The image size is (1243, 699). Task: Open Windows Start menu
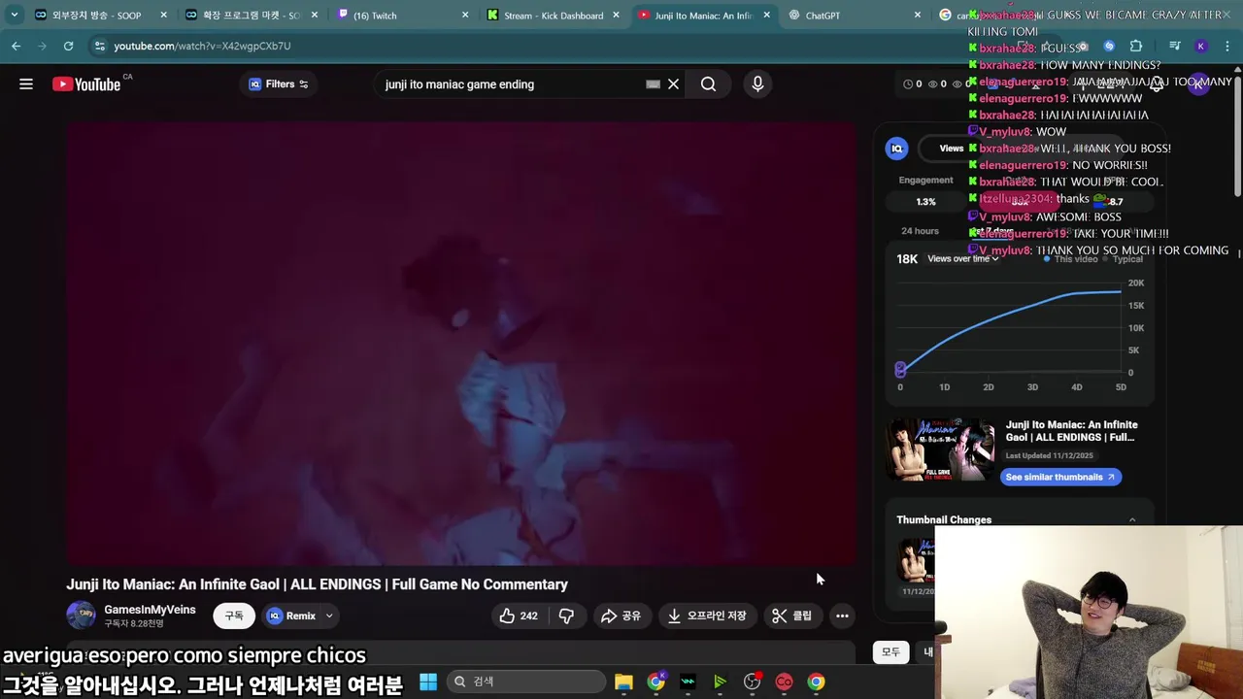pos(428,682)
